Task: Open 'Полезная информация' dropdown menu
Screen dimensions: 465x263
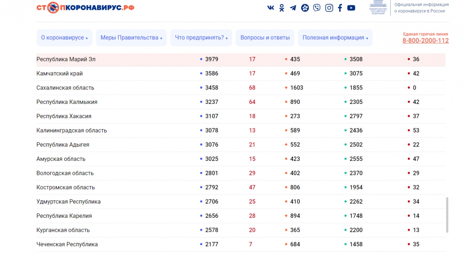Action: [335, 38]
